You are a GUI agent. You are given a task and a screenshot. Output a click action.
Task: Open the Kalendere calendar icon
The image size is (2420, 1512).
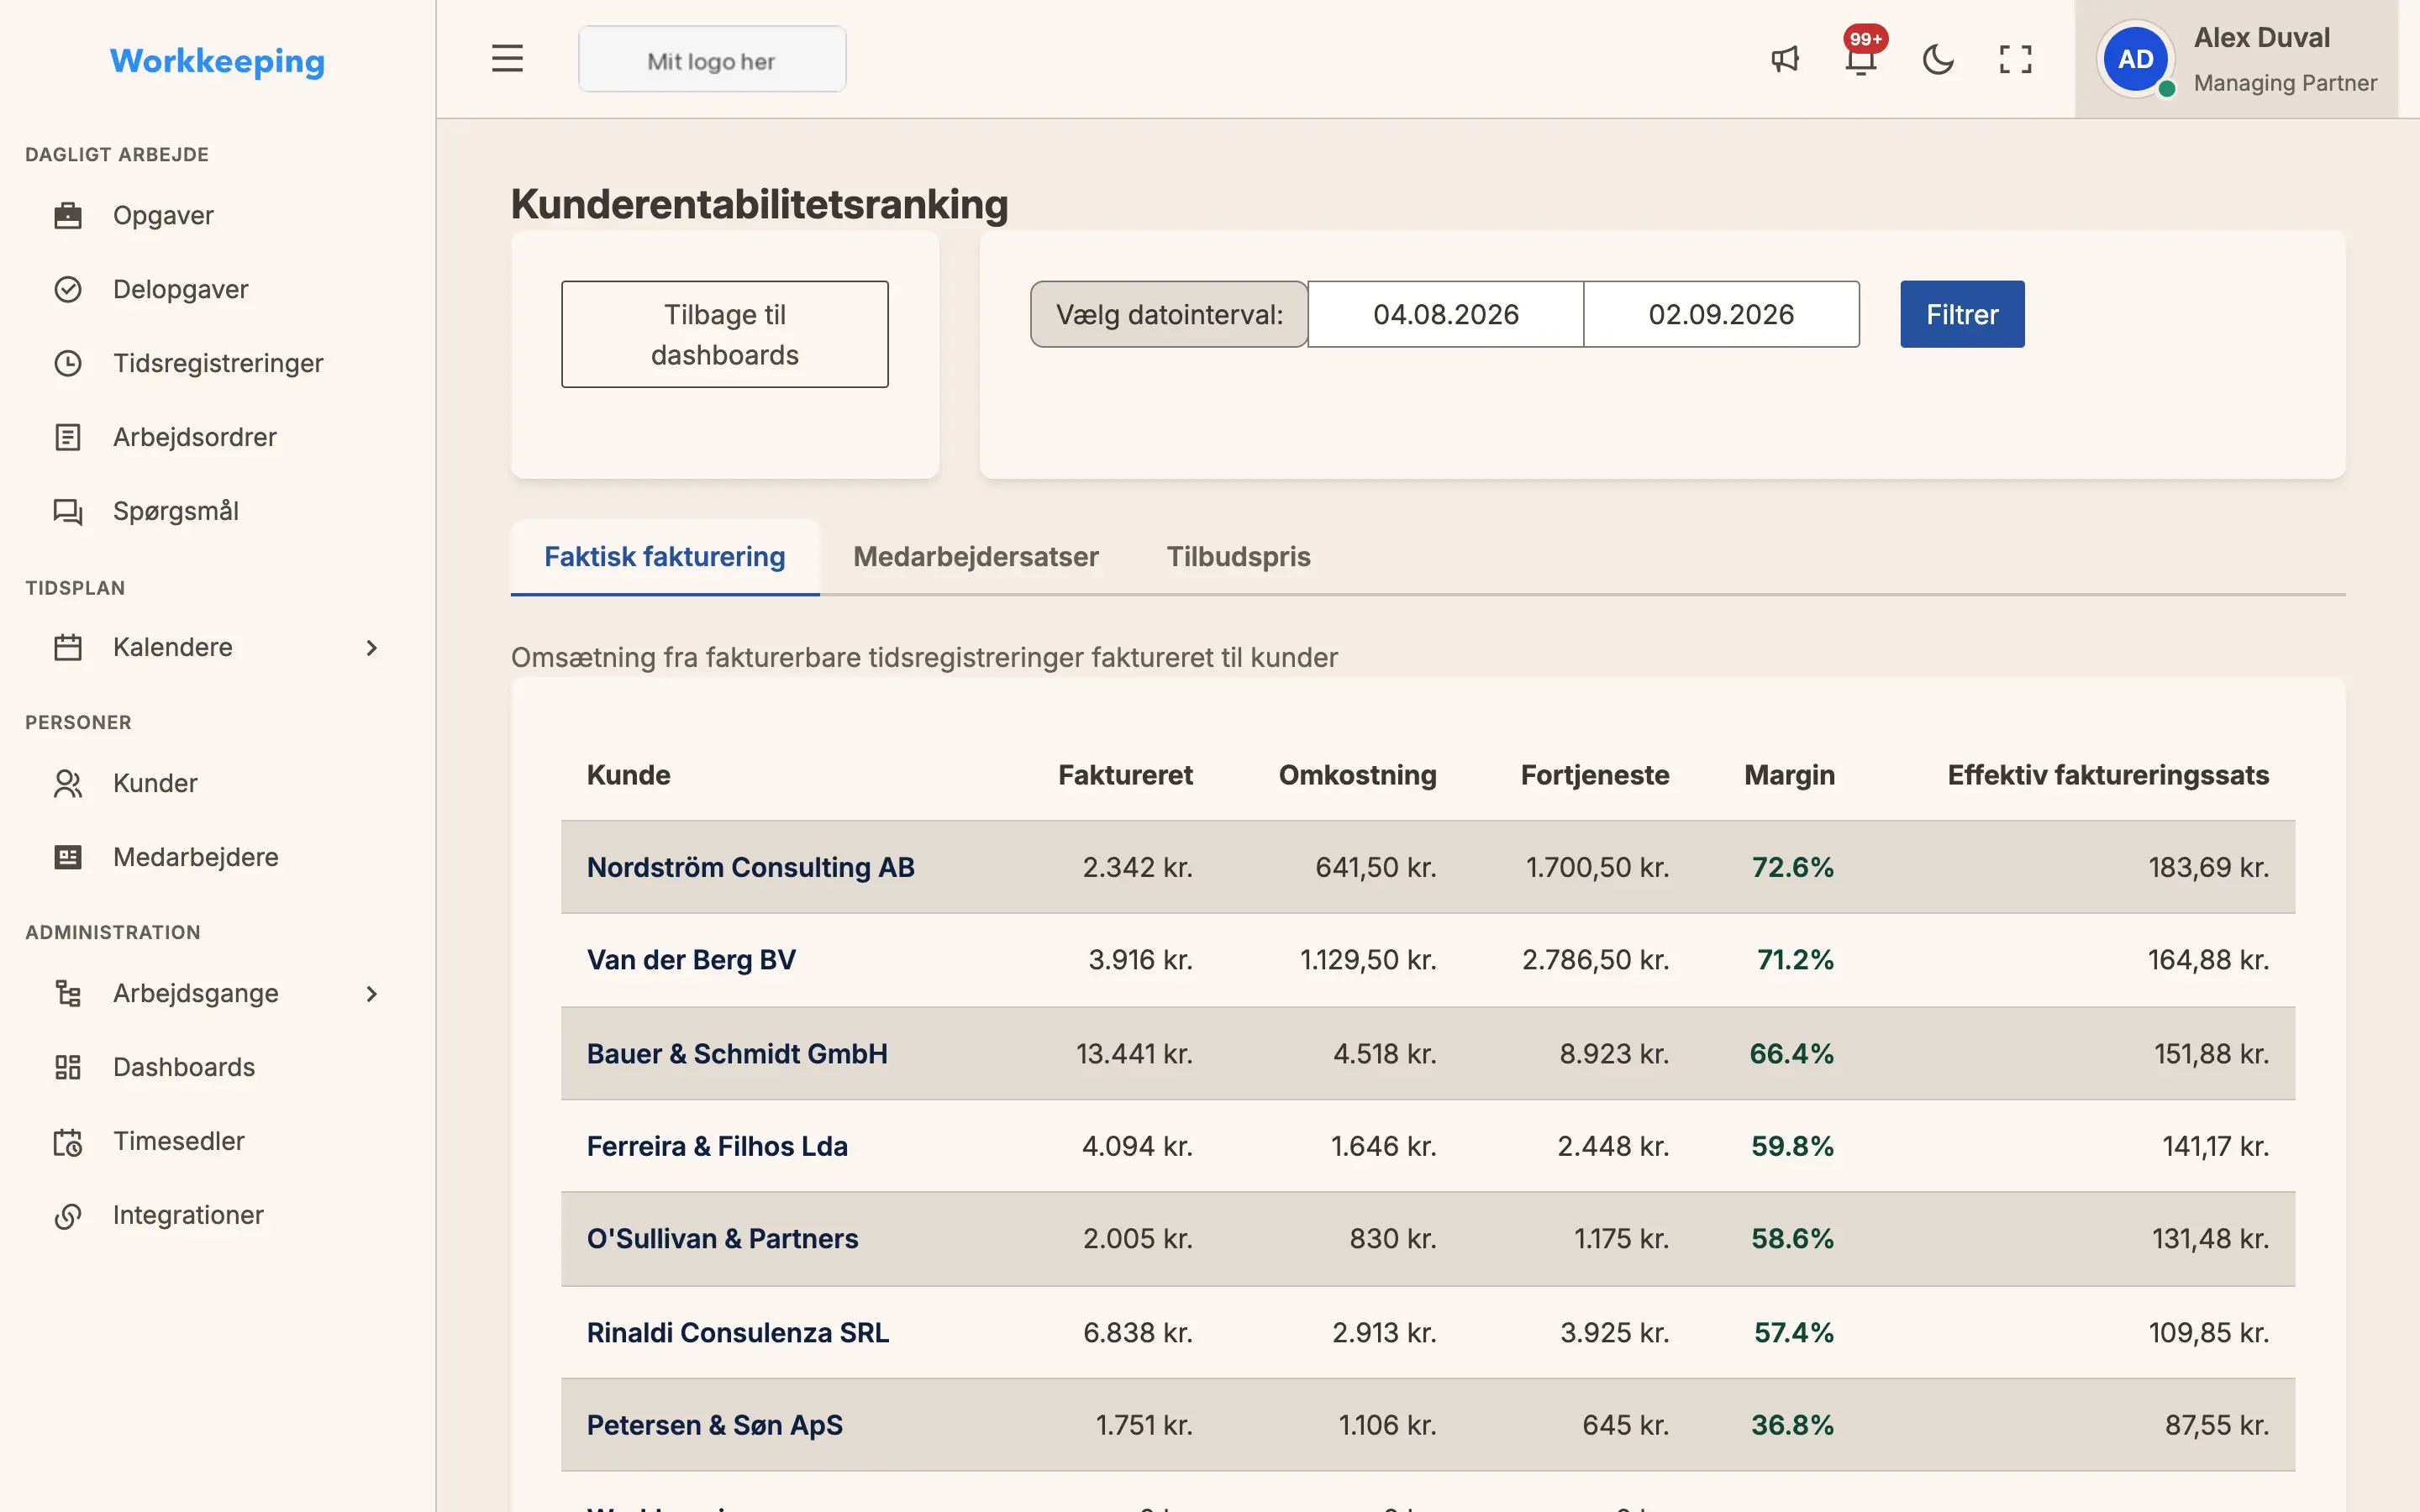tap(67, 647)
